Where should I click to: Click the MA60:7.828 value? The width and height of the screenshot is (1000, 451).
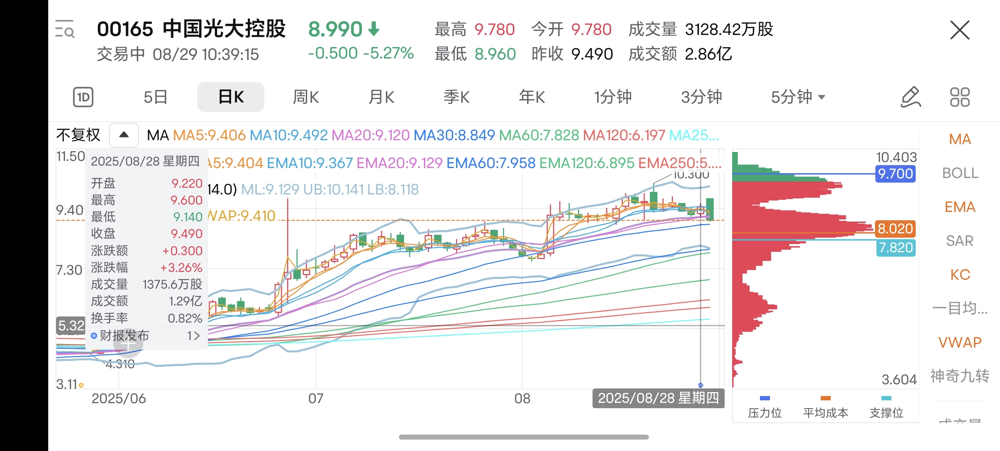(539, 135)
